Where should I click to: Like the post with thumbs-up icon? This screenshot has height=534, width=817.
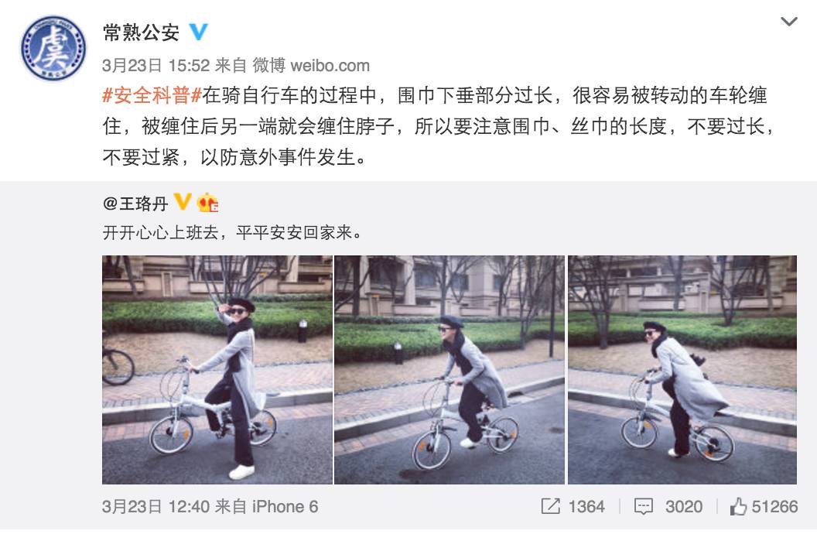(x=738, y=506)
